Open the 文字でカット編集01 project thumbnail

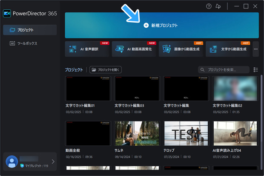tap(88, 89)
